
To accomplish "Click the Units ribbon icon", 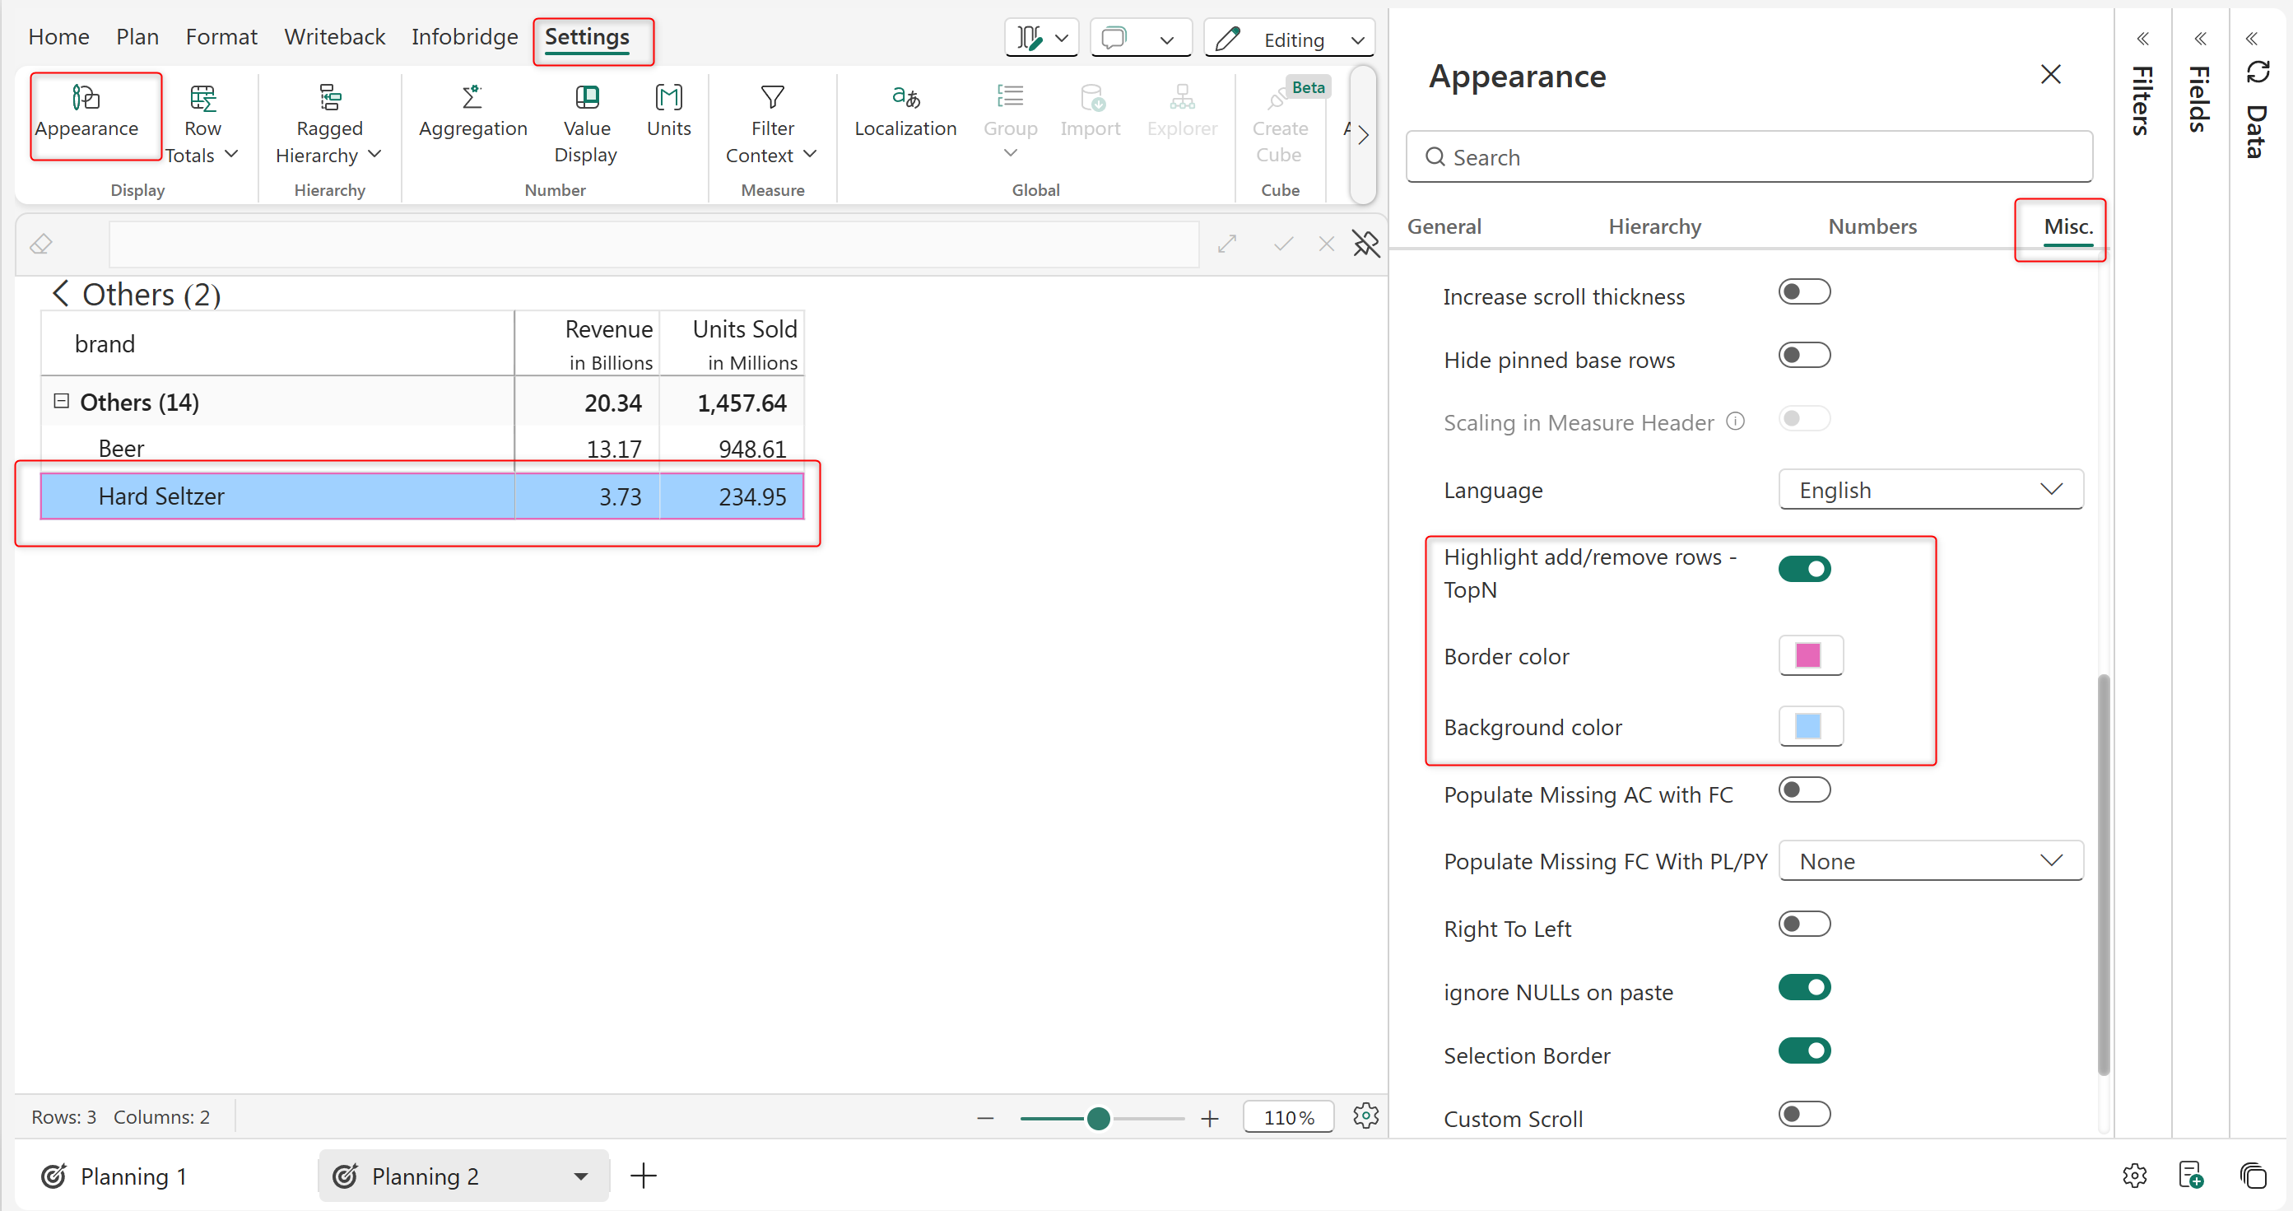I will (668, 96).
